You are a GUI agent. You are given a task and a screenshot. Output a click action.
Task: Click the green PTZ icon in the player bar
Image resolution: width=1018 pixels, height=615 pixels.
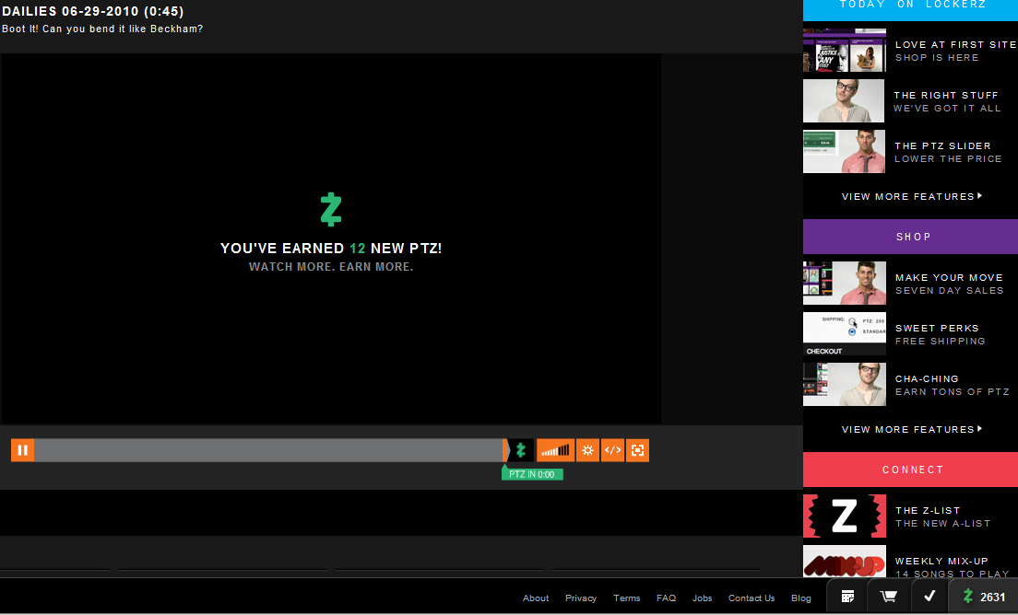521,450
